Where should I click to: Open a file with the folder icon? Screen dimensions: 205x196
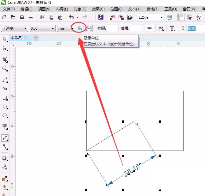(13, 17)
